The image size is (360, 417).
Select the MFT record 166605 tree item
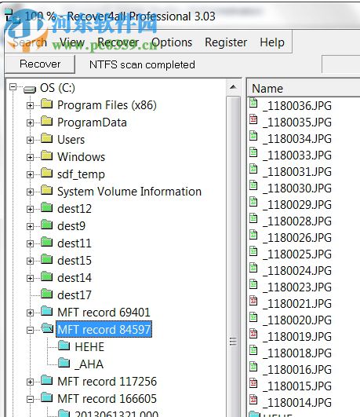point(107,399)
